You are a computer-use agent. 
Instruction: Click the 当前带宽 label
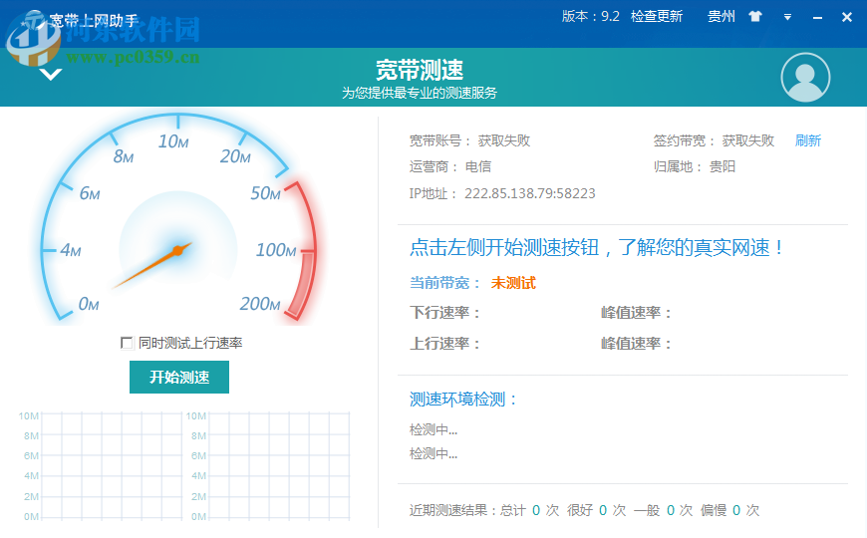(x=444, y=283)
